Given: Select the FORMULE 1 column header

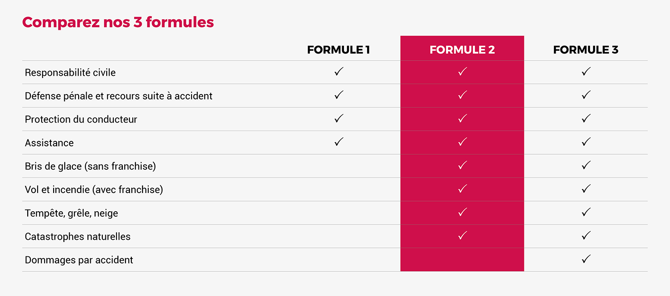Looking at the screenshot, I should point(339,50).
